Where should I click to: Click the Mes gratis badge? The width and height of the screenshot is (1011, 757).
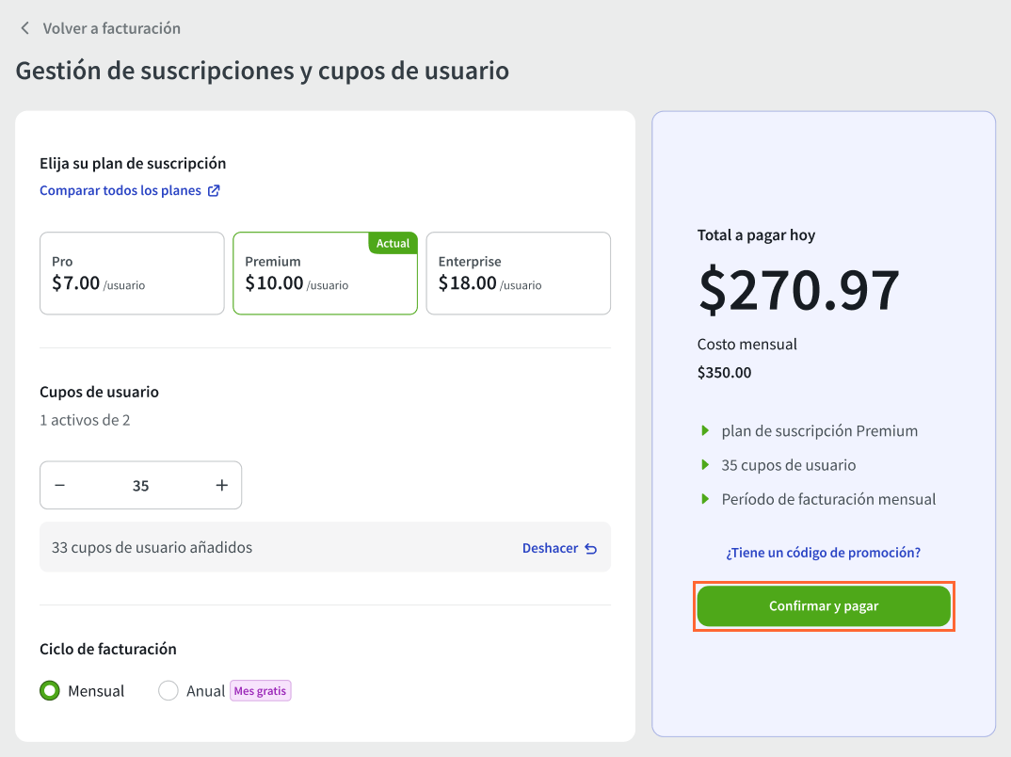(261, 691)
